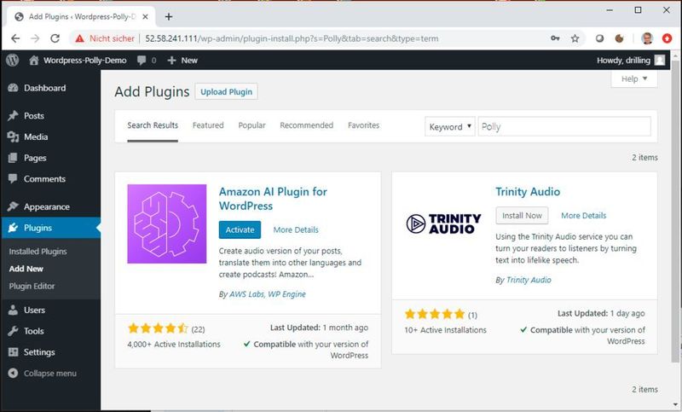
Task: Click the saved-password key icon
Action: (555, 38)
